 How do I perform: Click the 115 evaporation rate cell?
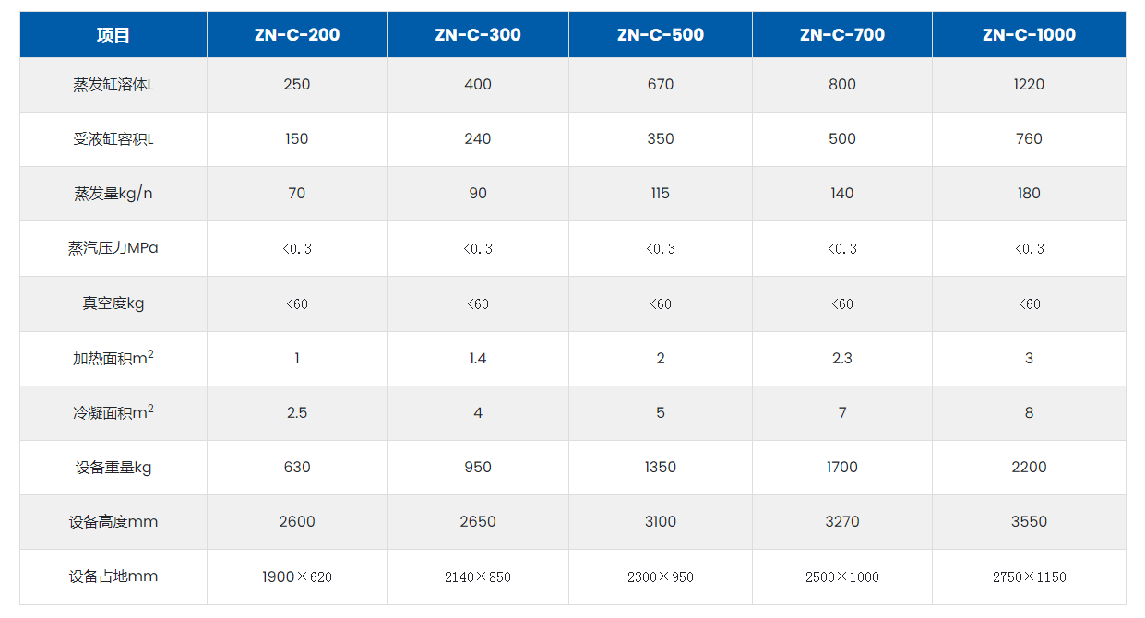pos(661,194)
